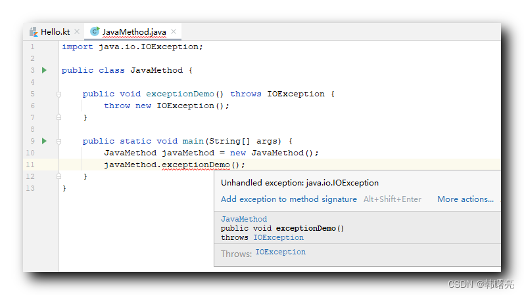
Task: Select the JavaMethod.java tab
Action: (x=133, y=32)
